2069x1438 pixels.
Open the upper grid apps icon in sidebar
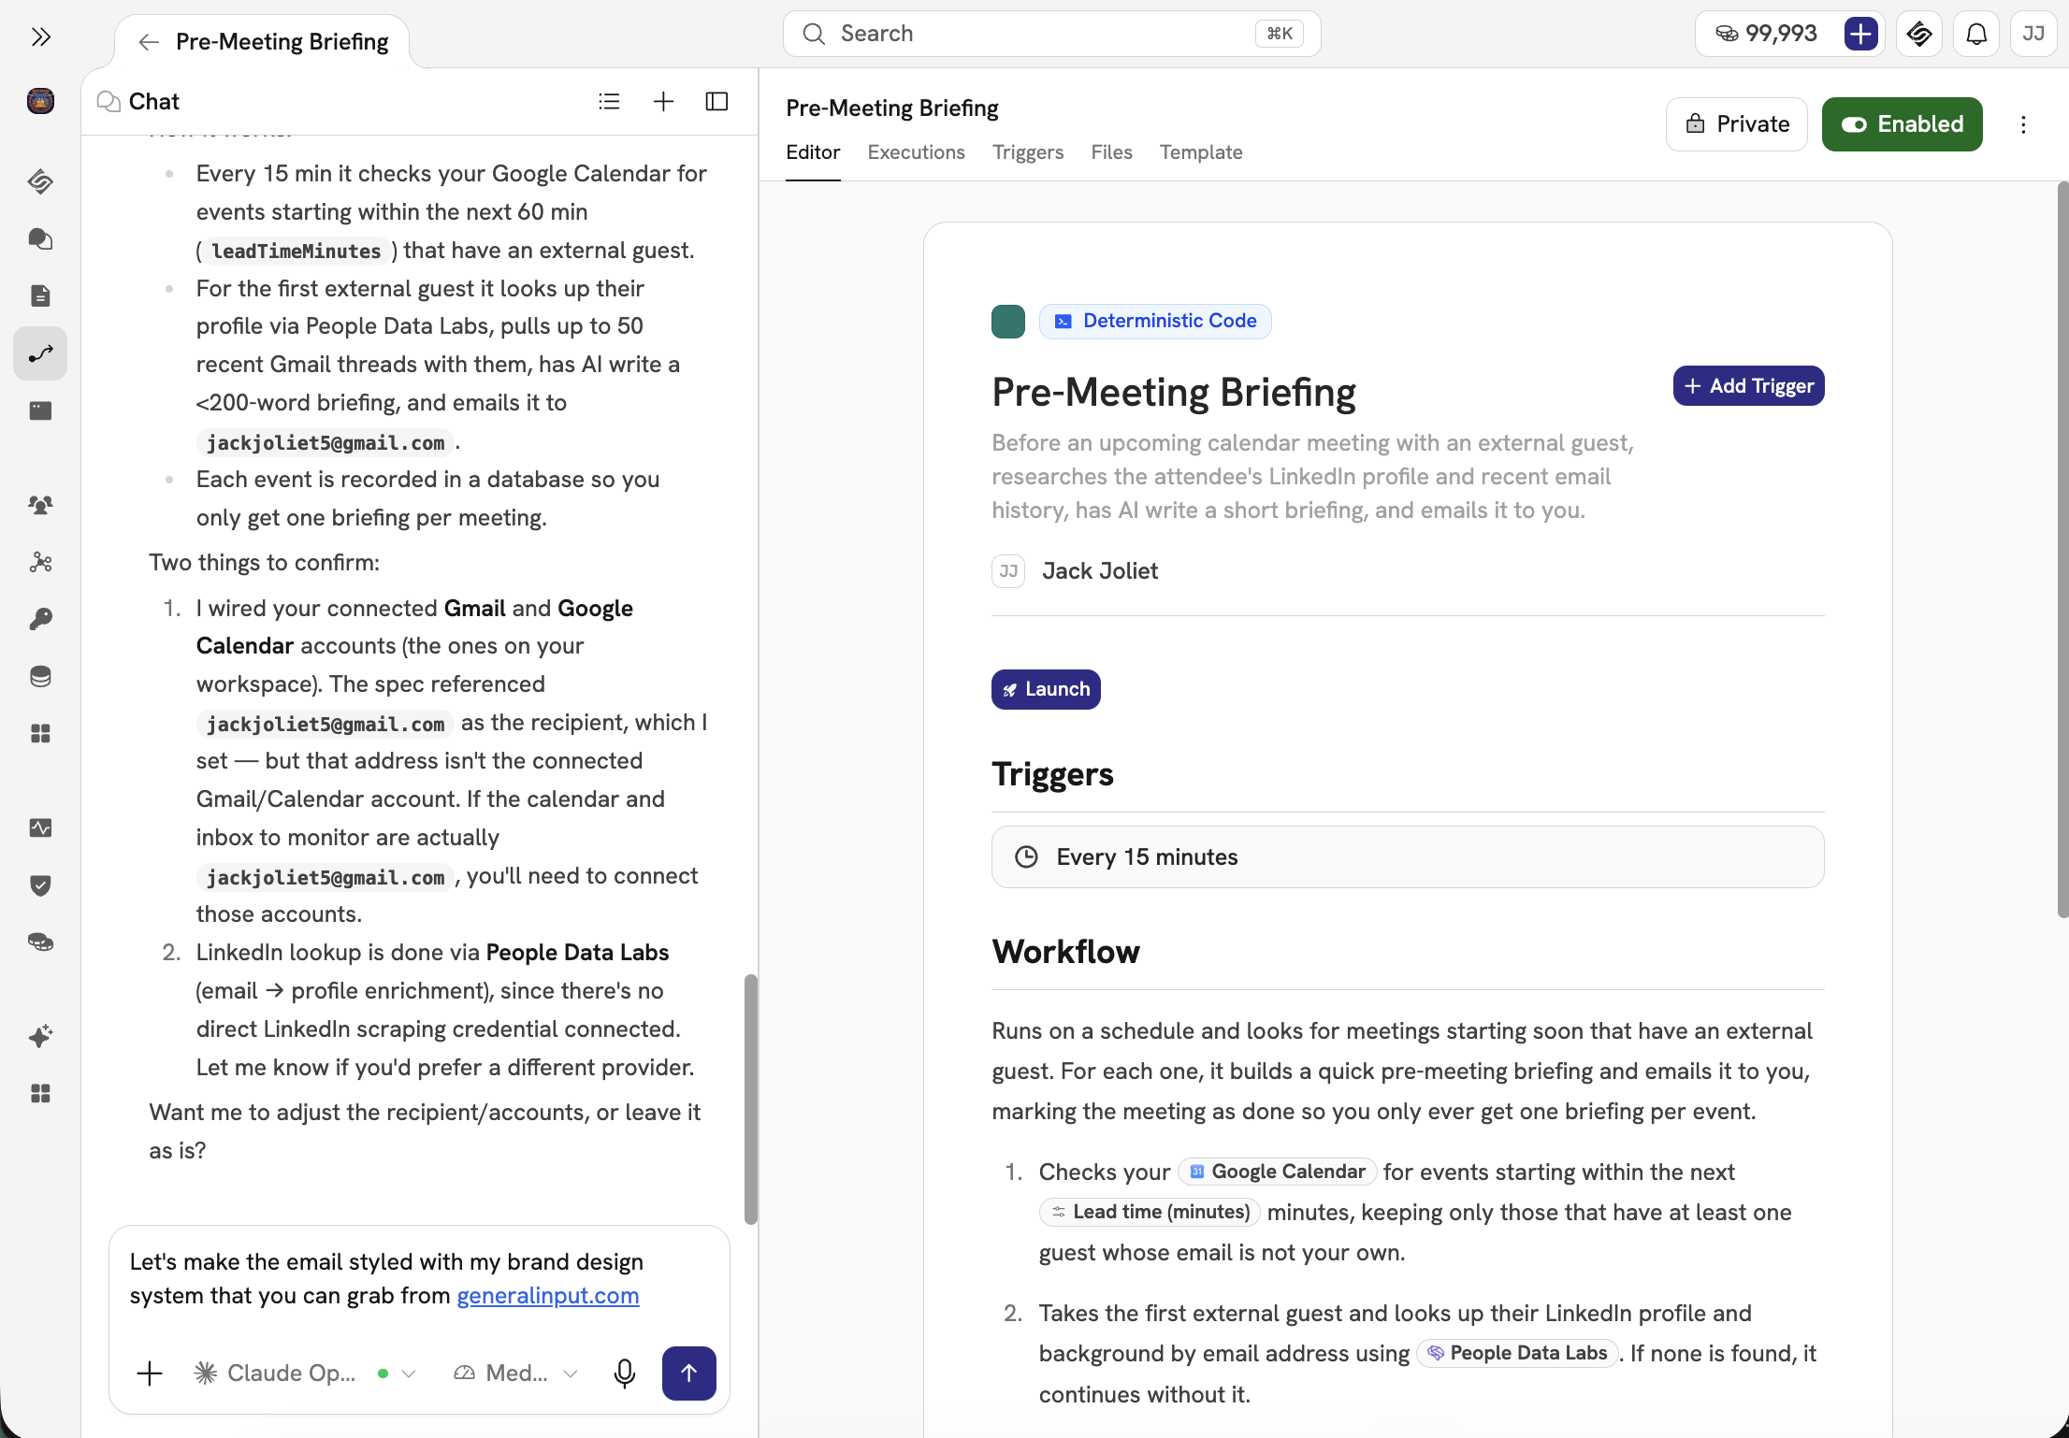40,734
